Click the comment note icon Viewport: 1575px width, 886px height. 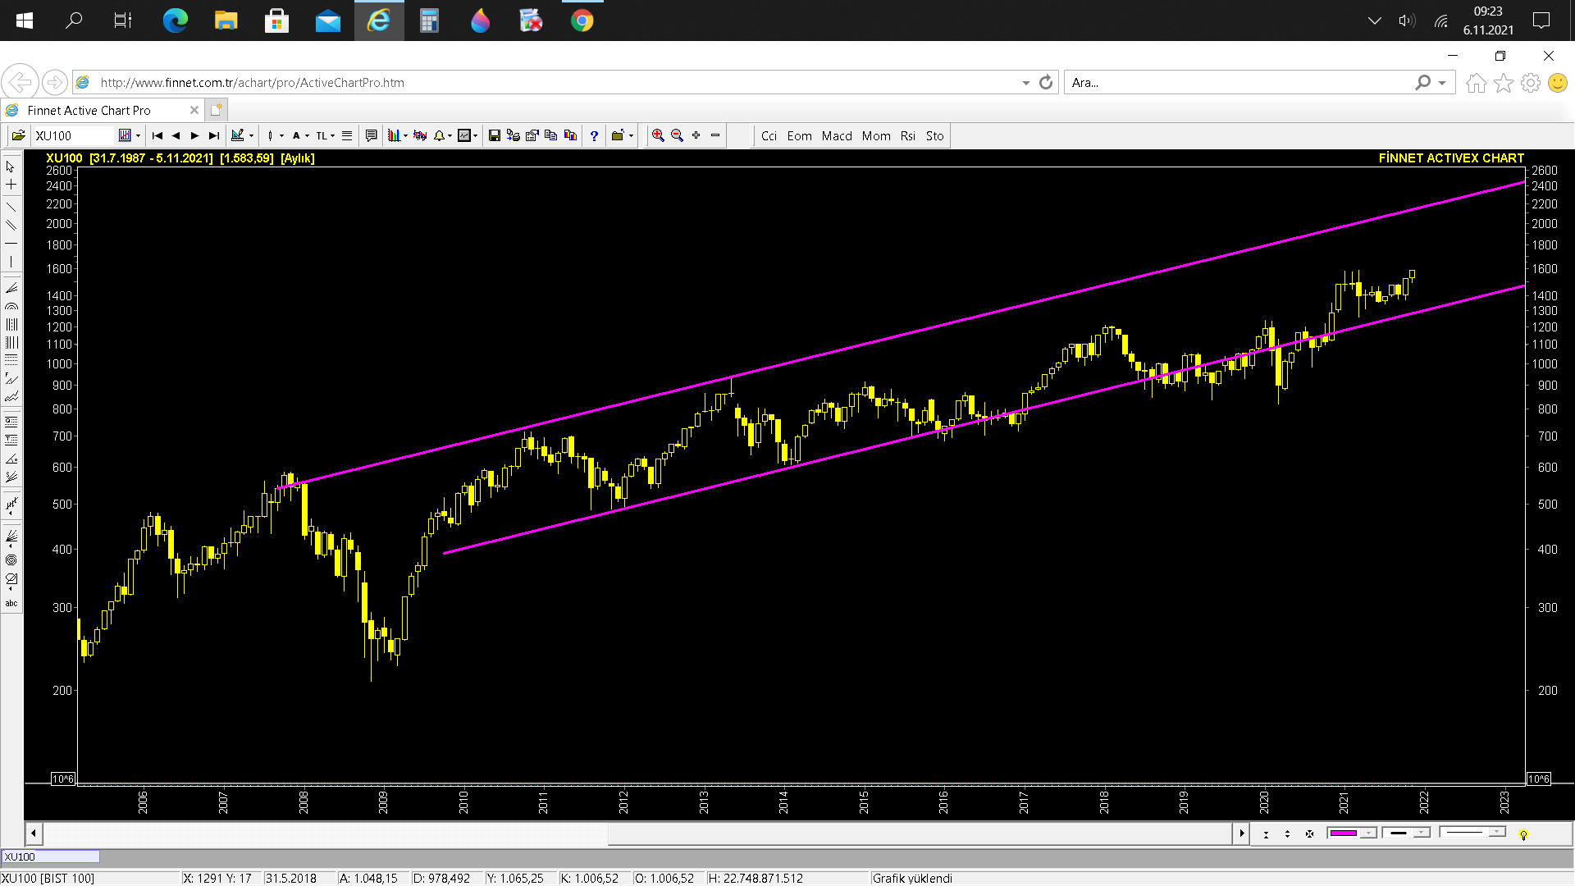tap(371, 135)
